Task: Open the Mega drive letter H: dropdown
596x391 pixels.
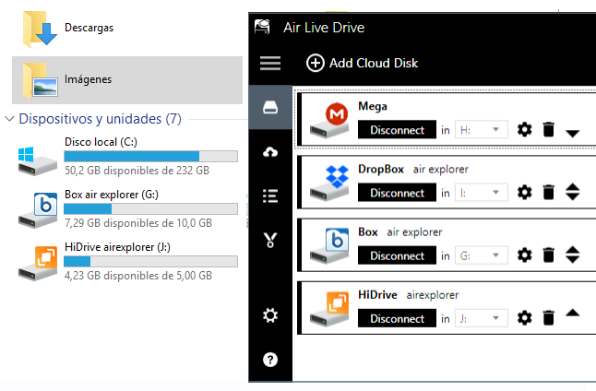Action: click(x=482, y=130)
